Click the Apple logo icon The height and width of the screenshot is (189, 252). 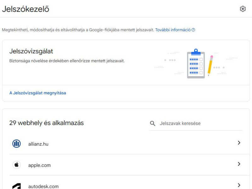point(16,165)
